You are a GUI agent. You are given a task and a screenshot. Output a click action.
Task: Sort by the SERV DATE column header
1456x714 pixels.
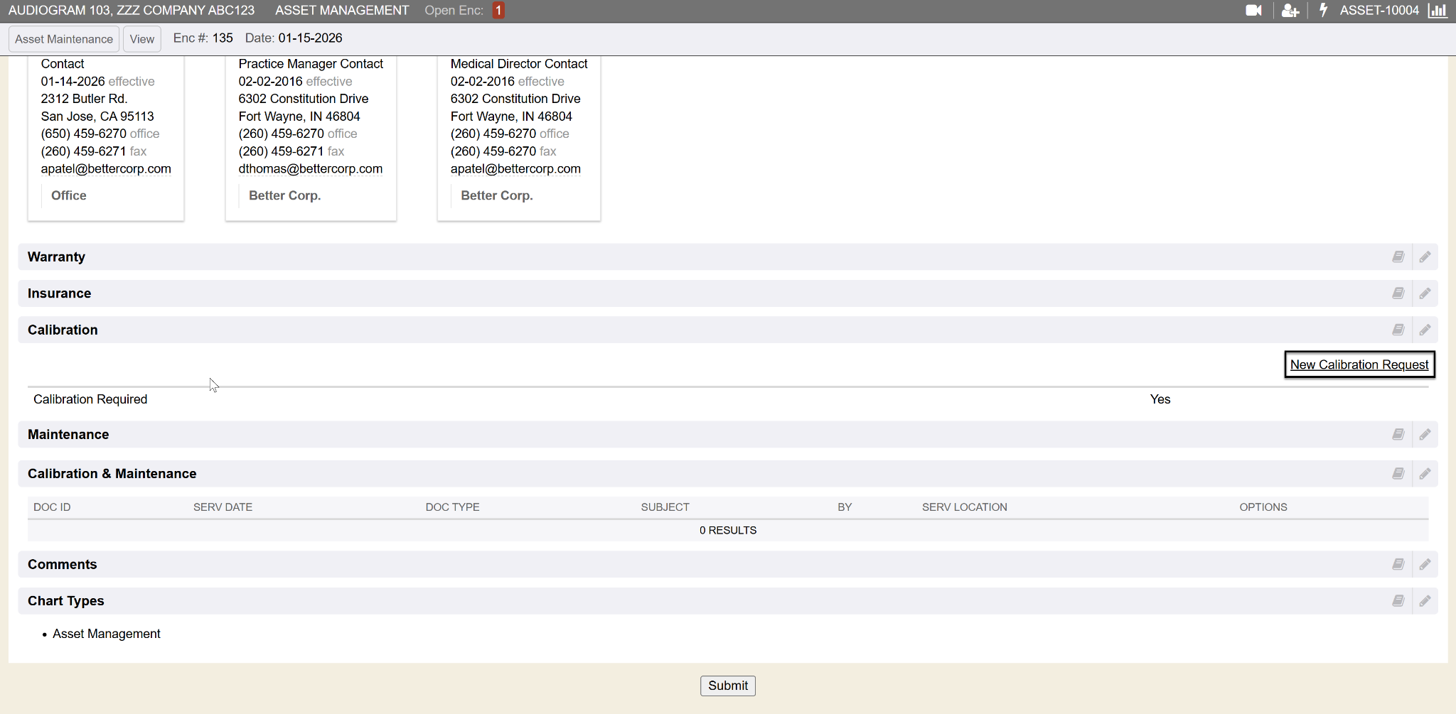[x=223, y=507]
